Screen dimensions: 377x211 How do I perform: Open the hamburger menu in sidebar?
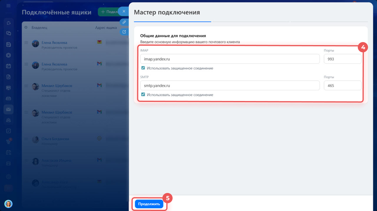coord(8,6)
